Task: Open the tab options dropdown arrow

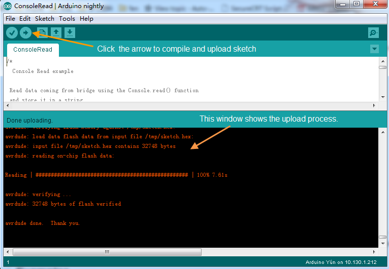Action: 374,49
